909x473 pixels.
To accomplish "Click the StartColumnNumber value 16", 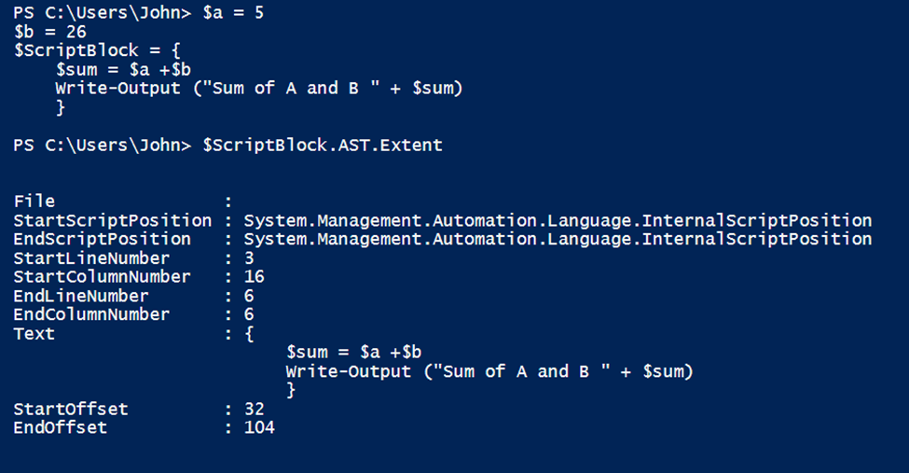I will (254, 277).
